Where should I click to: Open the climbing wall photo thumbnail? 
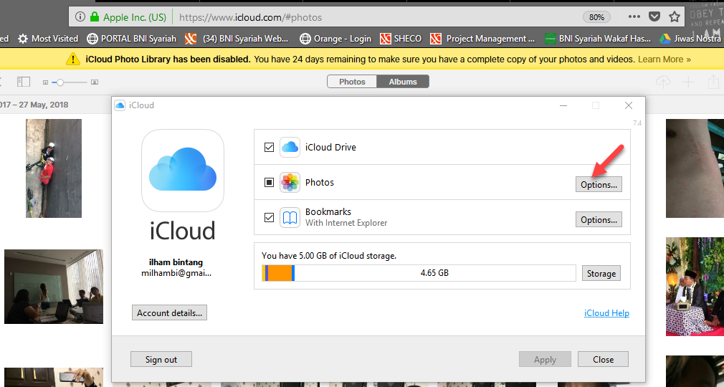(x=54, y=168)
